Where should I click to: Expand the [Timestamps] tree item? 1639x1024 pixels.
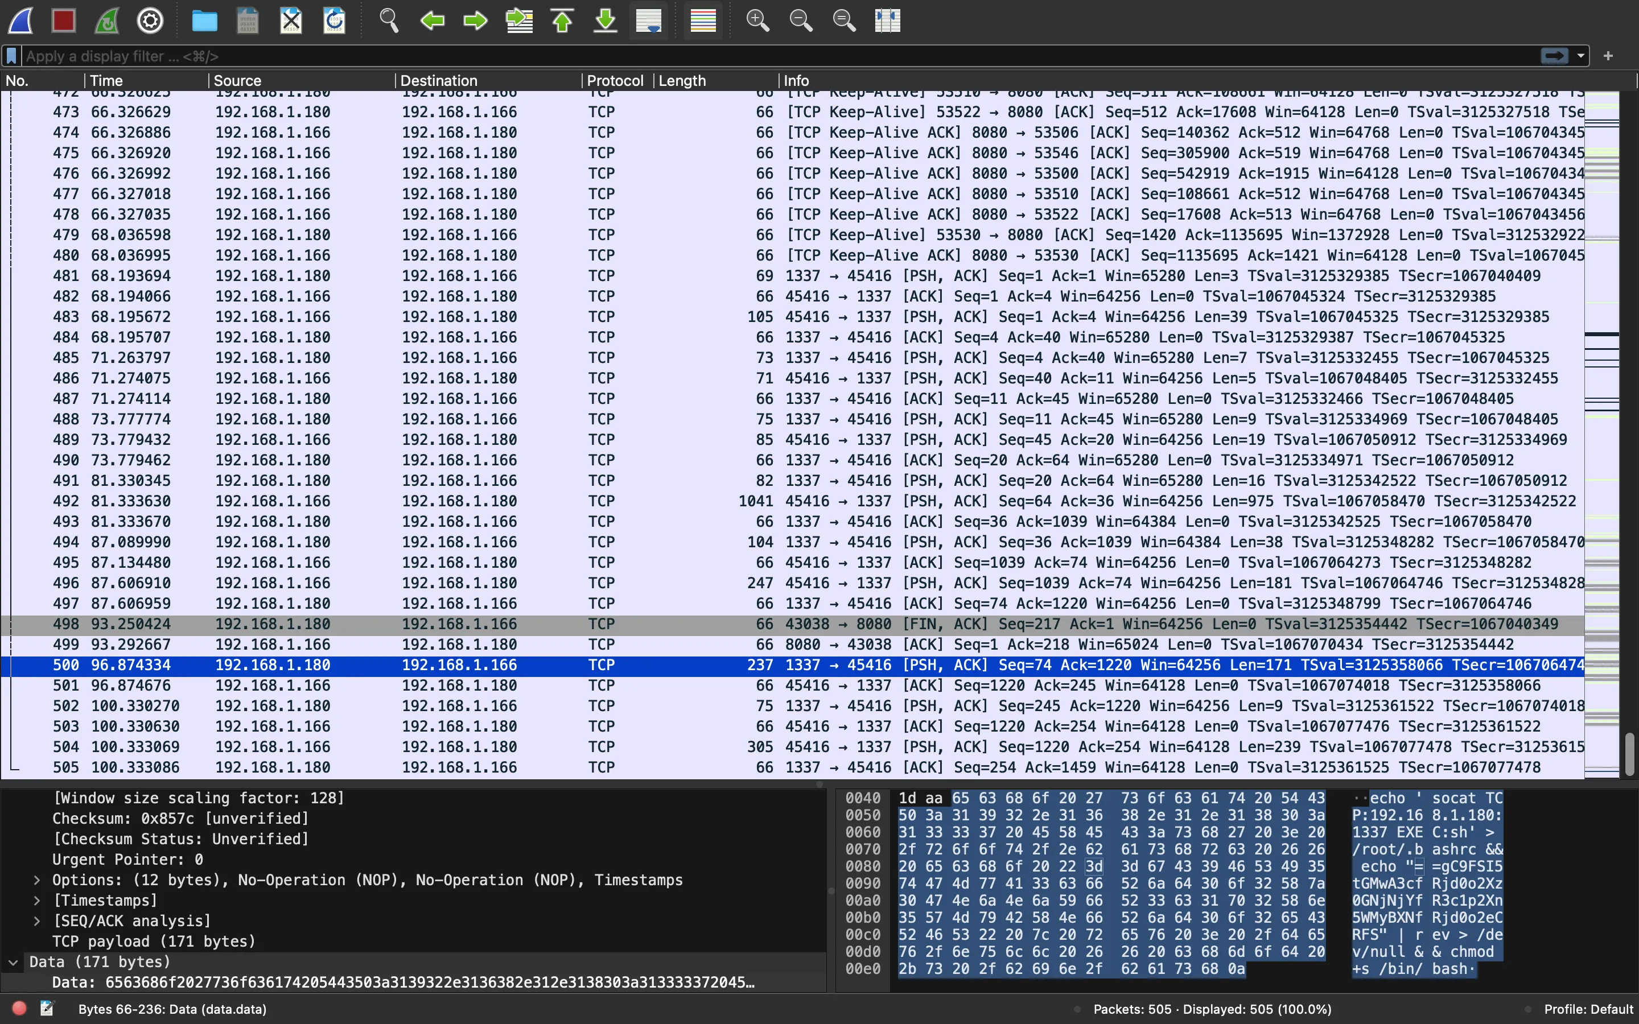(x=37, y=900)
